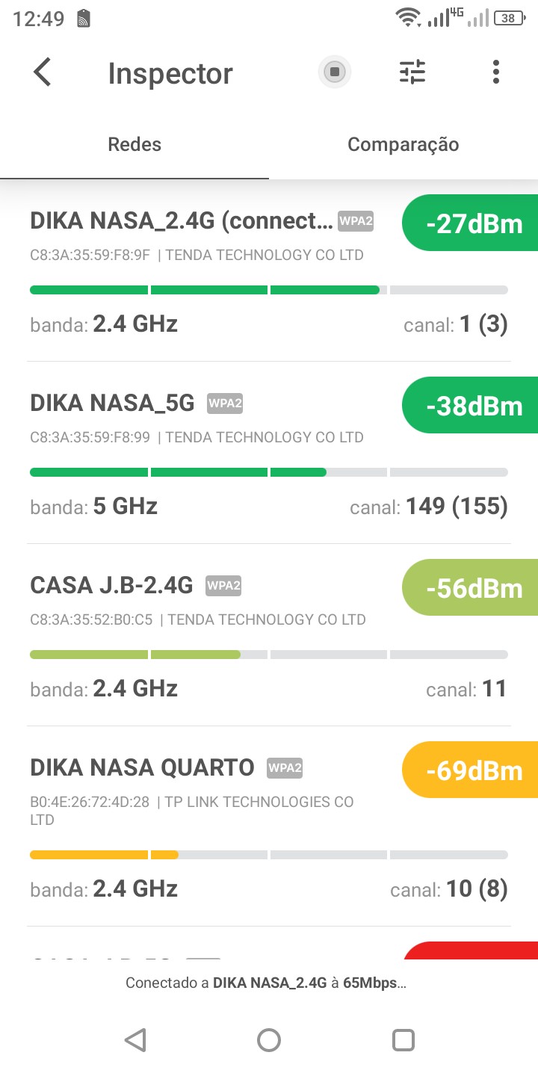Tap the green signal bar of DIKA NASA_2.4G
Image resolution: width=538 pixels, height=1076 pixels.
204,290
